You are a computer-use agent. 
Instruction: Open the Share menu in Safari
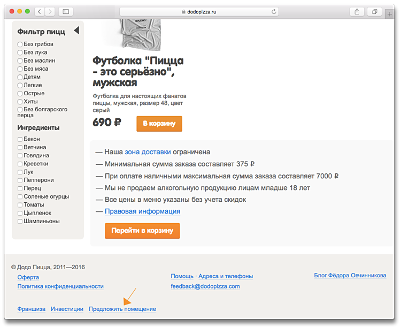pyautogui.click(x=357, y=12)
